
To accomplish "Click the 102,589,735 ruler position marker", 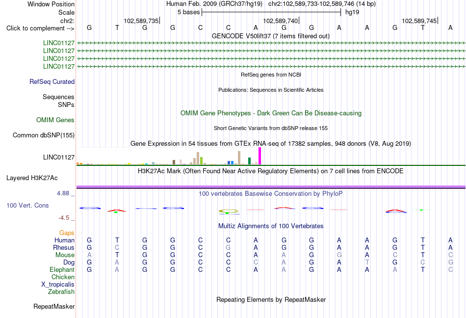I will [x=141, y=21].
